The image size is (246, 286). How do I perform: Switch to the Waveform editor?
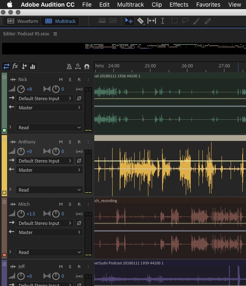[22, 21]
